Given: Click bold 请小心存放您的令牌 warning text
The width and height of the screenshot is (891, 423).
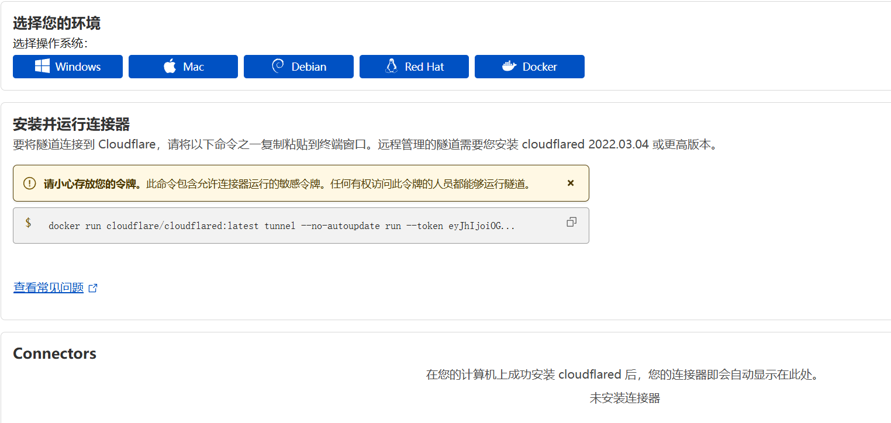Looking at the screenshot, I should (x=92, y=184).
